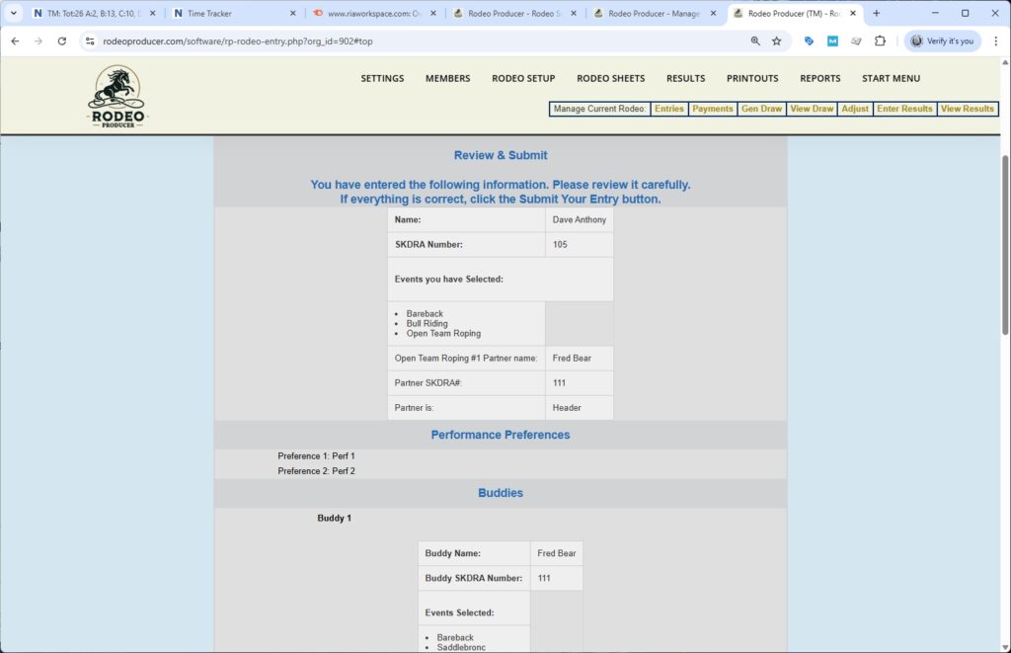Viewport: 1011px width, 653px height.
Task: Reload the page with the refresh icon
Action: pyautogui.click(x=61, y=42)
